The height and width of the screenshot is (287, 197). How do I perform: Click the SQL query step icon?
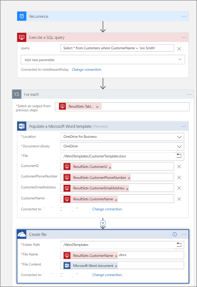point(21,37)
